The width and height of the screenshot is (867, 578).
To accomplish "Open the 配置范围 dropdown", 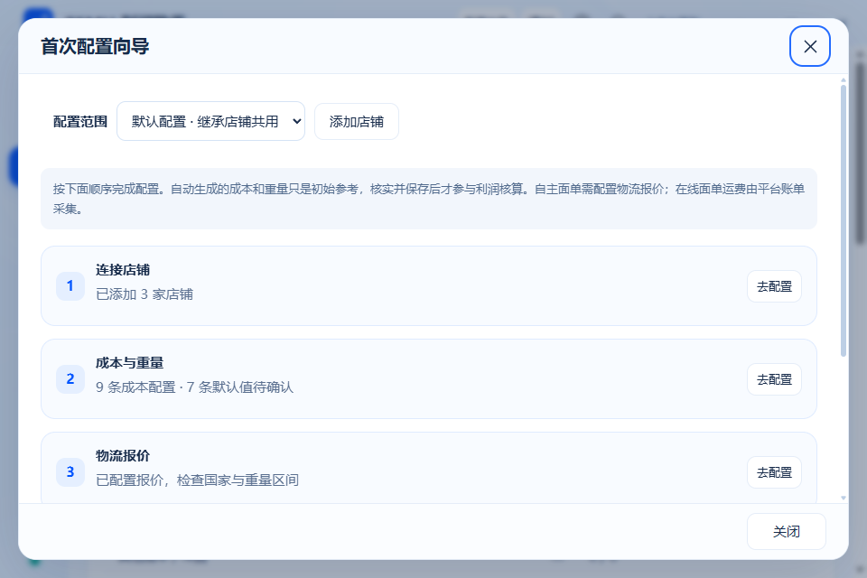I will click(210, 121).
